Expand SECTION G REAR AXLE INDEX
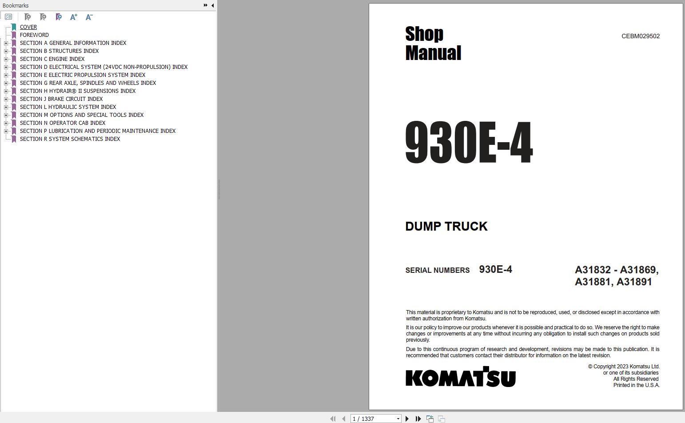The width and height of the screenshot is (685, 423). pyautogui.click(x=6, y=83)
